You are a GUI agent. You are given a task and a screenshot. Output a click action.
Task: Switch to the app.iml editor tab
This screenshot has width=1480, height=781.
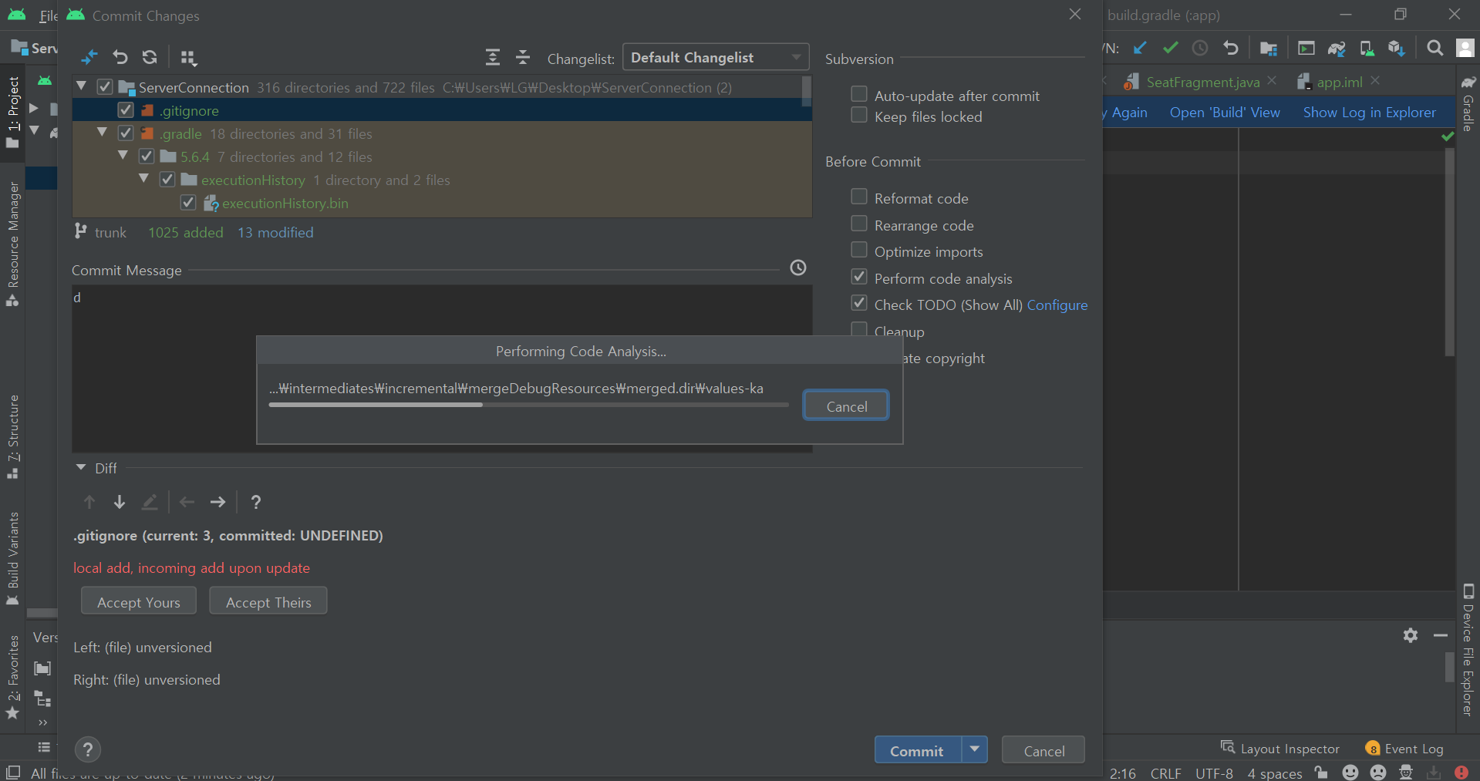[1340, 82]
